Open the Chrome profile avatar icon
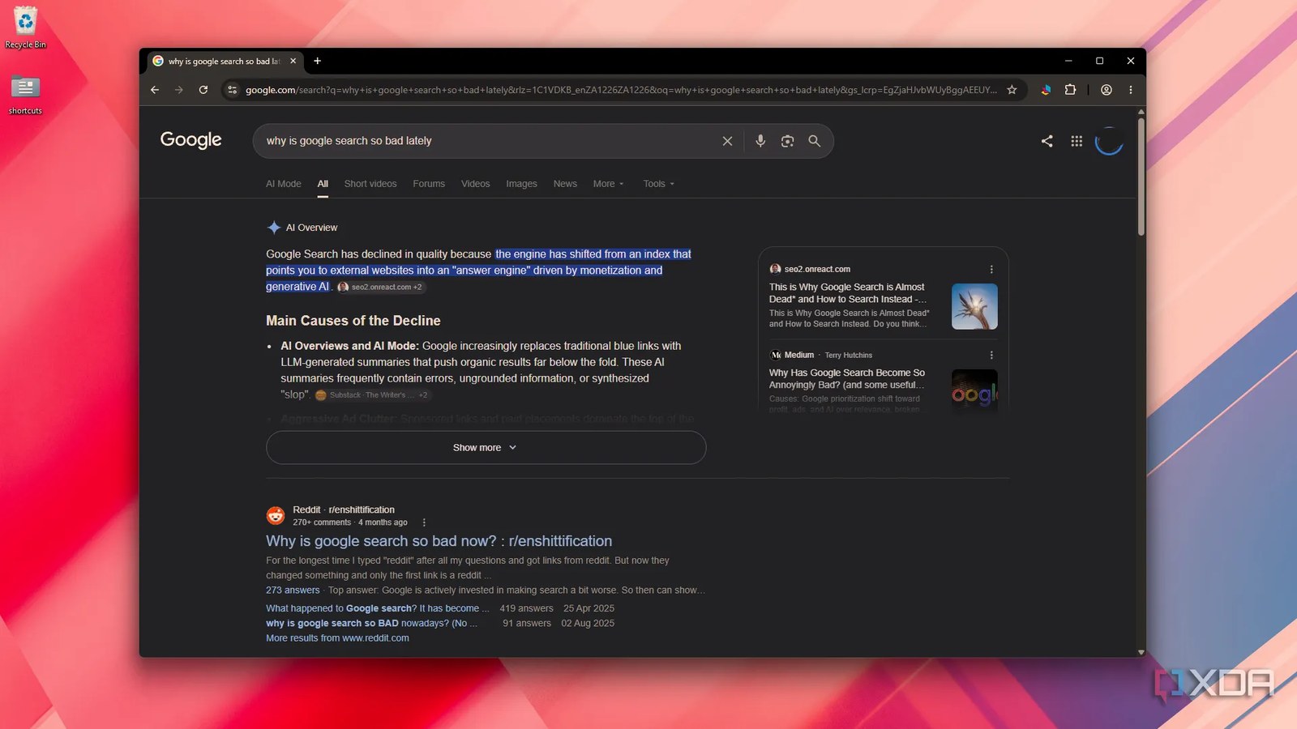Screen dimensions: 1297x729 click(x=1106, y=90)
